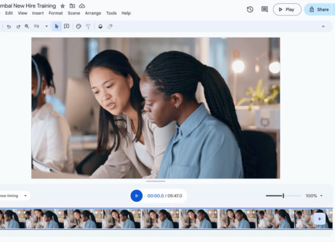Viewport: 335px width, 242px height.
Task: Click the greyed link icon in toolbar
Action: [110, 26]
